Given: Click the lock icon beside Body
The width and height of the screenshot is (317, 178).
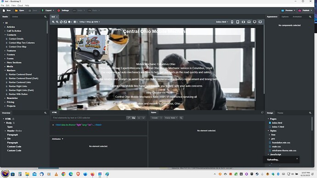Looking at the screenshot, I should click(x=14, y=122).
